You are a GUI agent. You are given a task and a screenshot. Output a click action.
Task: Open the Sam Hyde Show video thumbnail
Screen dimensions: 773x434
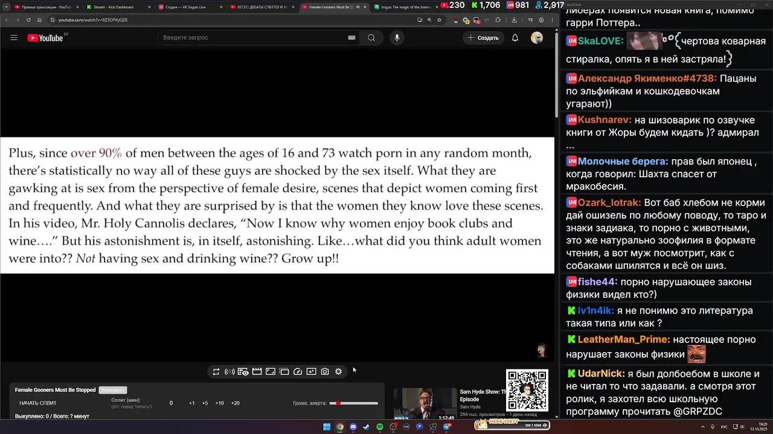pos(425,403)
